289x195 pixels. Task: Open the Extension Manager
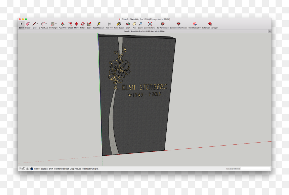point(210,25)
